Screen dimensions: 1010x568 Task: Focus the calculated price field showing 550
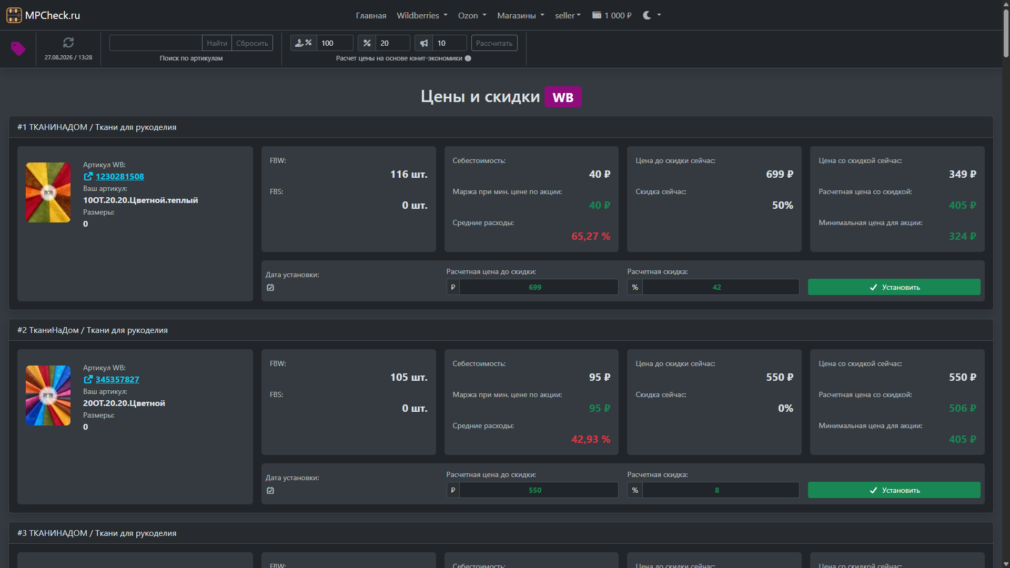539,490
